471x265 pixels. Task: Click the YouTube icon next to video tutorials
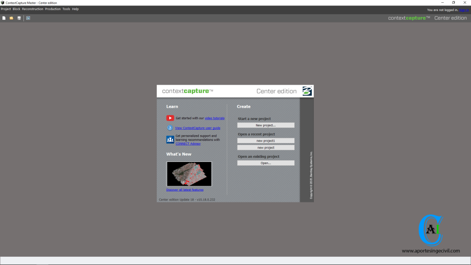(x=170, y=118)
